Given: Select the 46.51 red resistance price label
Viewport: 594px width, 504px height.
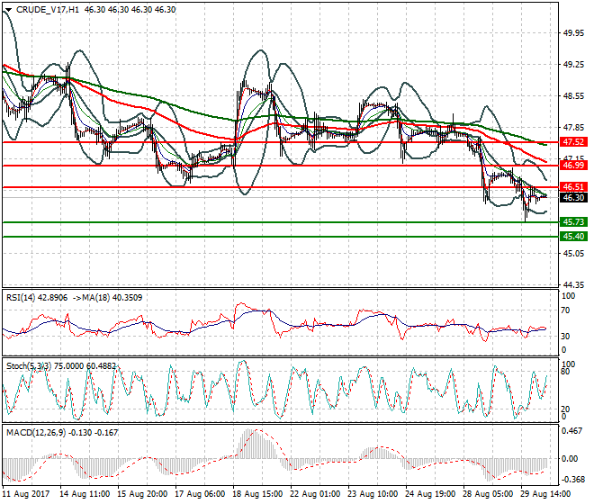Looking at the screenshot, I should tap(574, 187).
